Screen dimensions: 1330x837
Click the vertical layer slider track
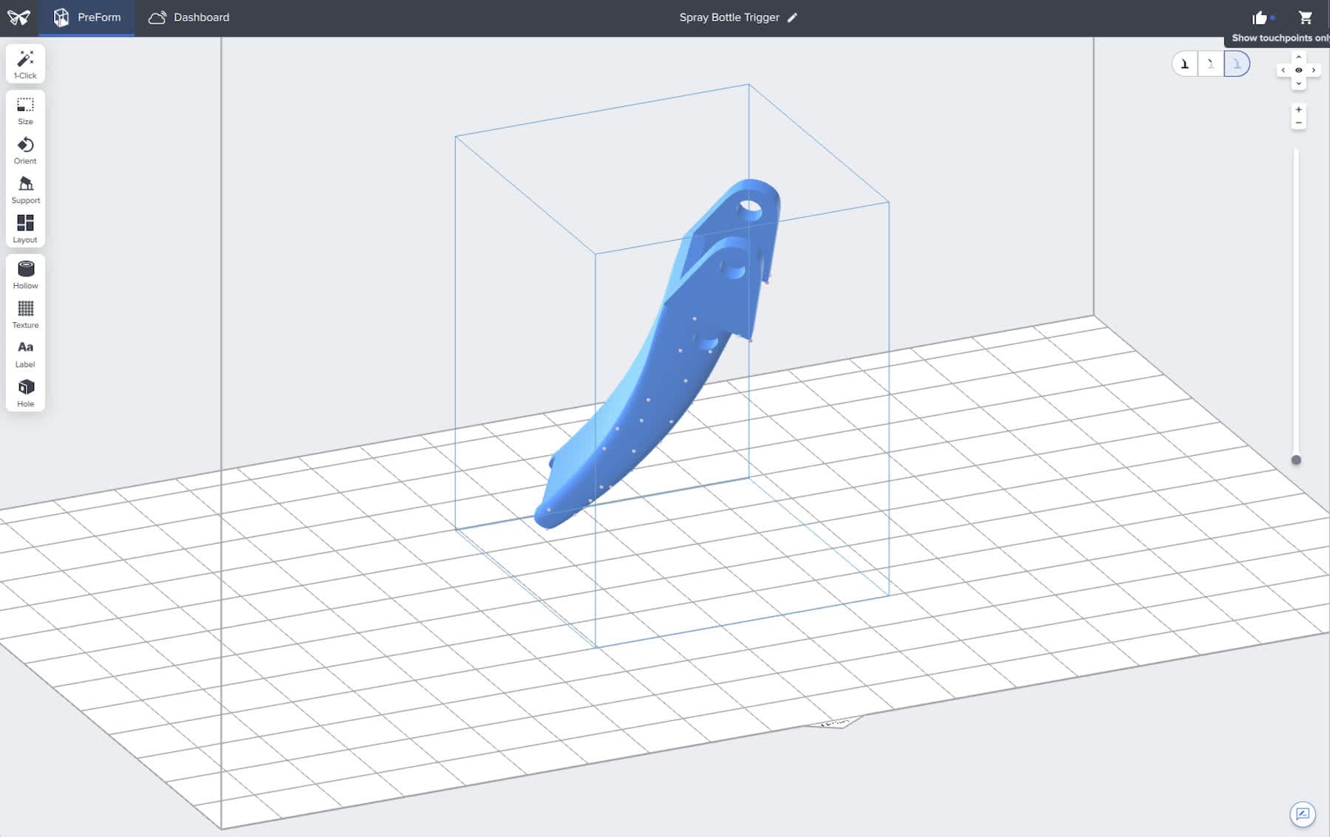tap(1296, 303)
